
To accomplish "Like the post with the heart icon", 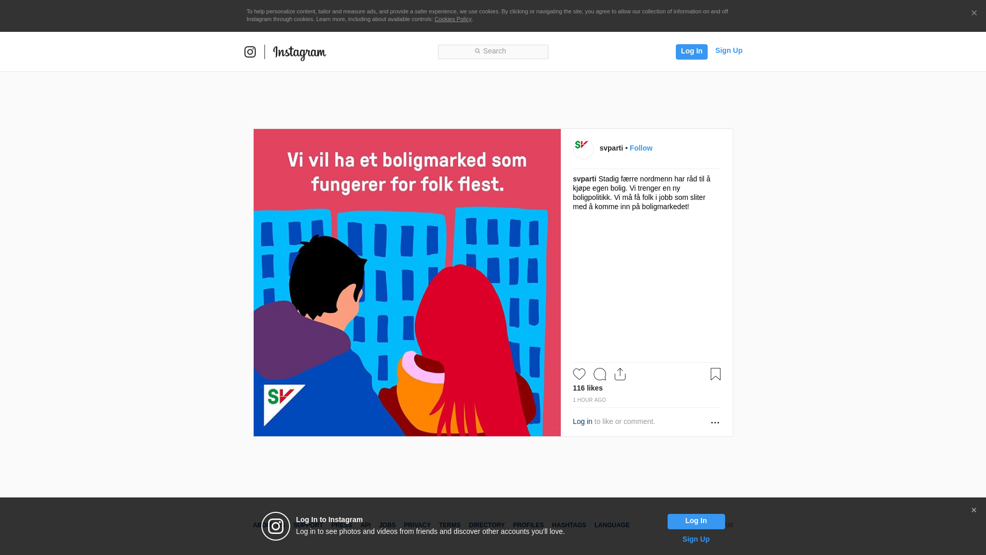I will coord(579,374).
